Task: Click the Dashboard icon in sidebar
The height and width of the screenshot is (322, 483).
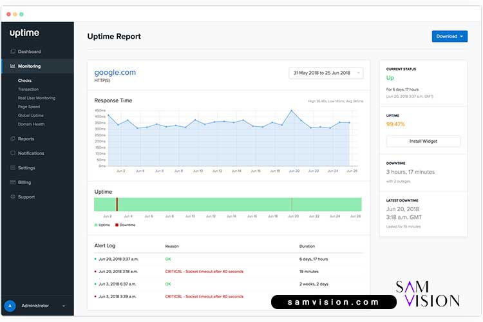Action: point(12,52)
